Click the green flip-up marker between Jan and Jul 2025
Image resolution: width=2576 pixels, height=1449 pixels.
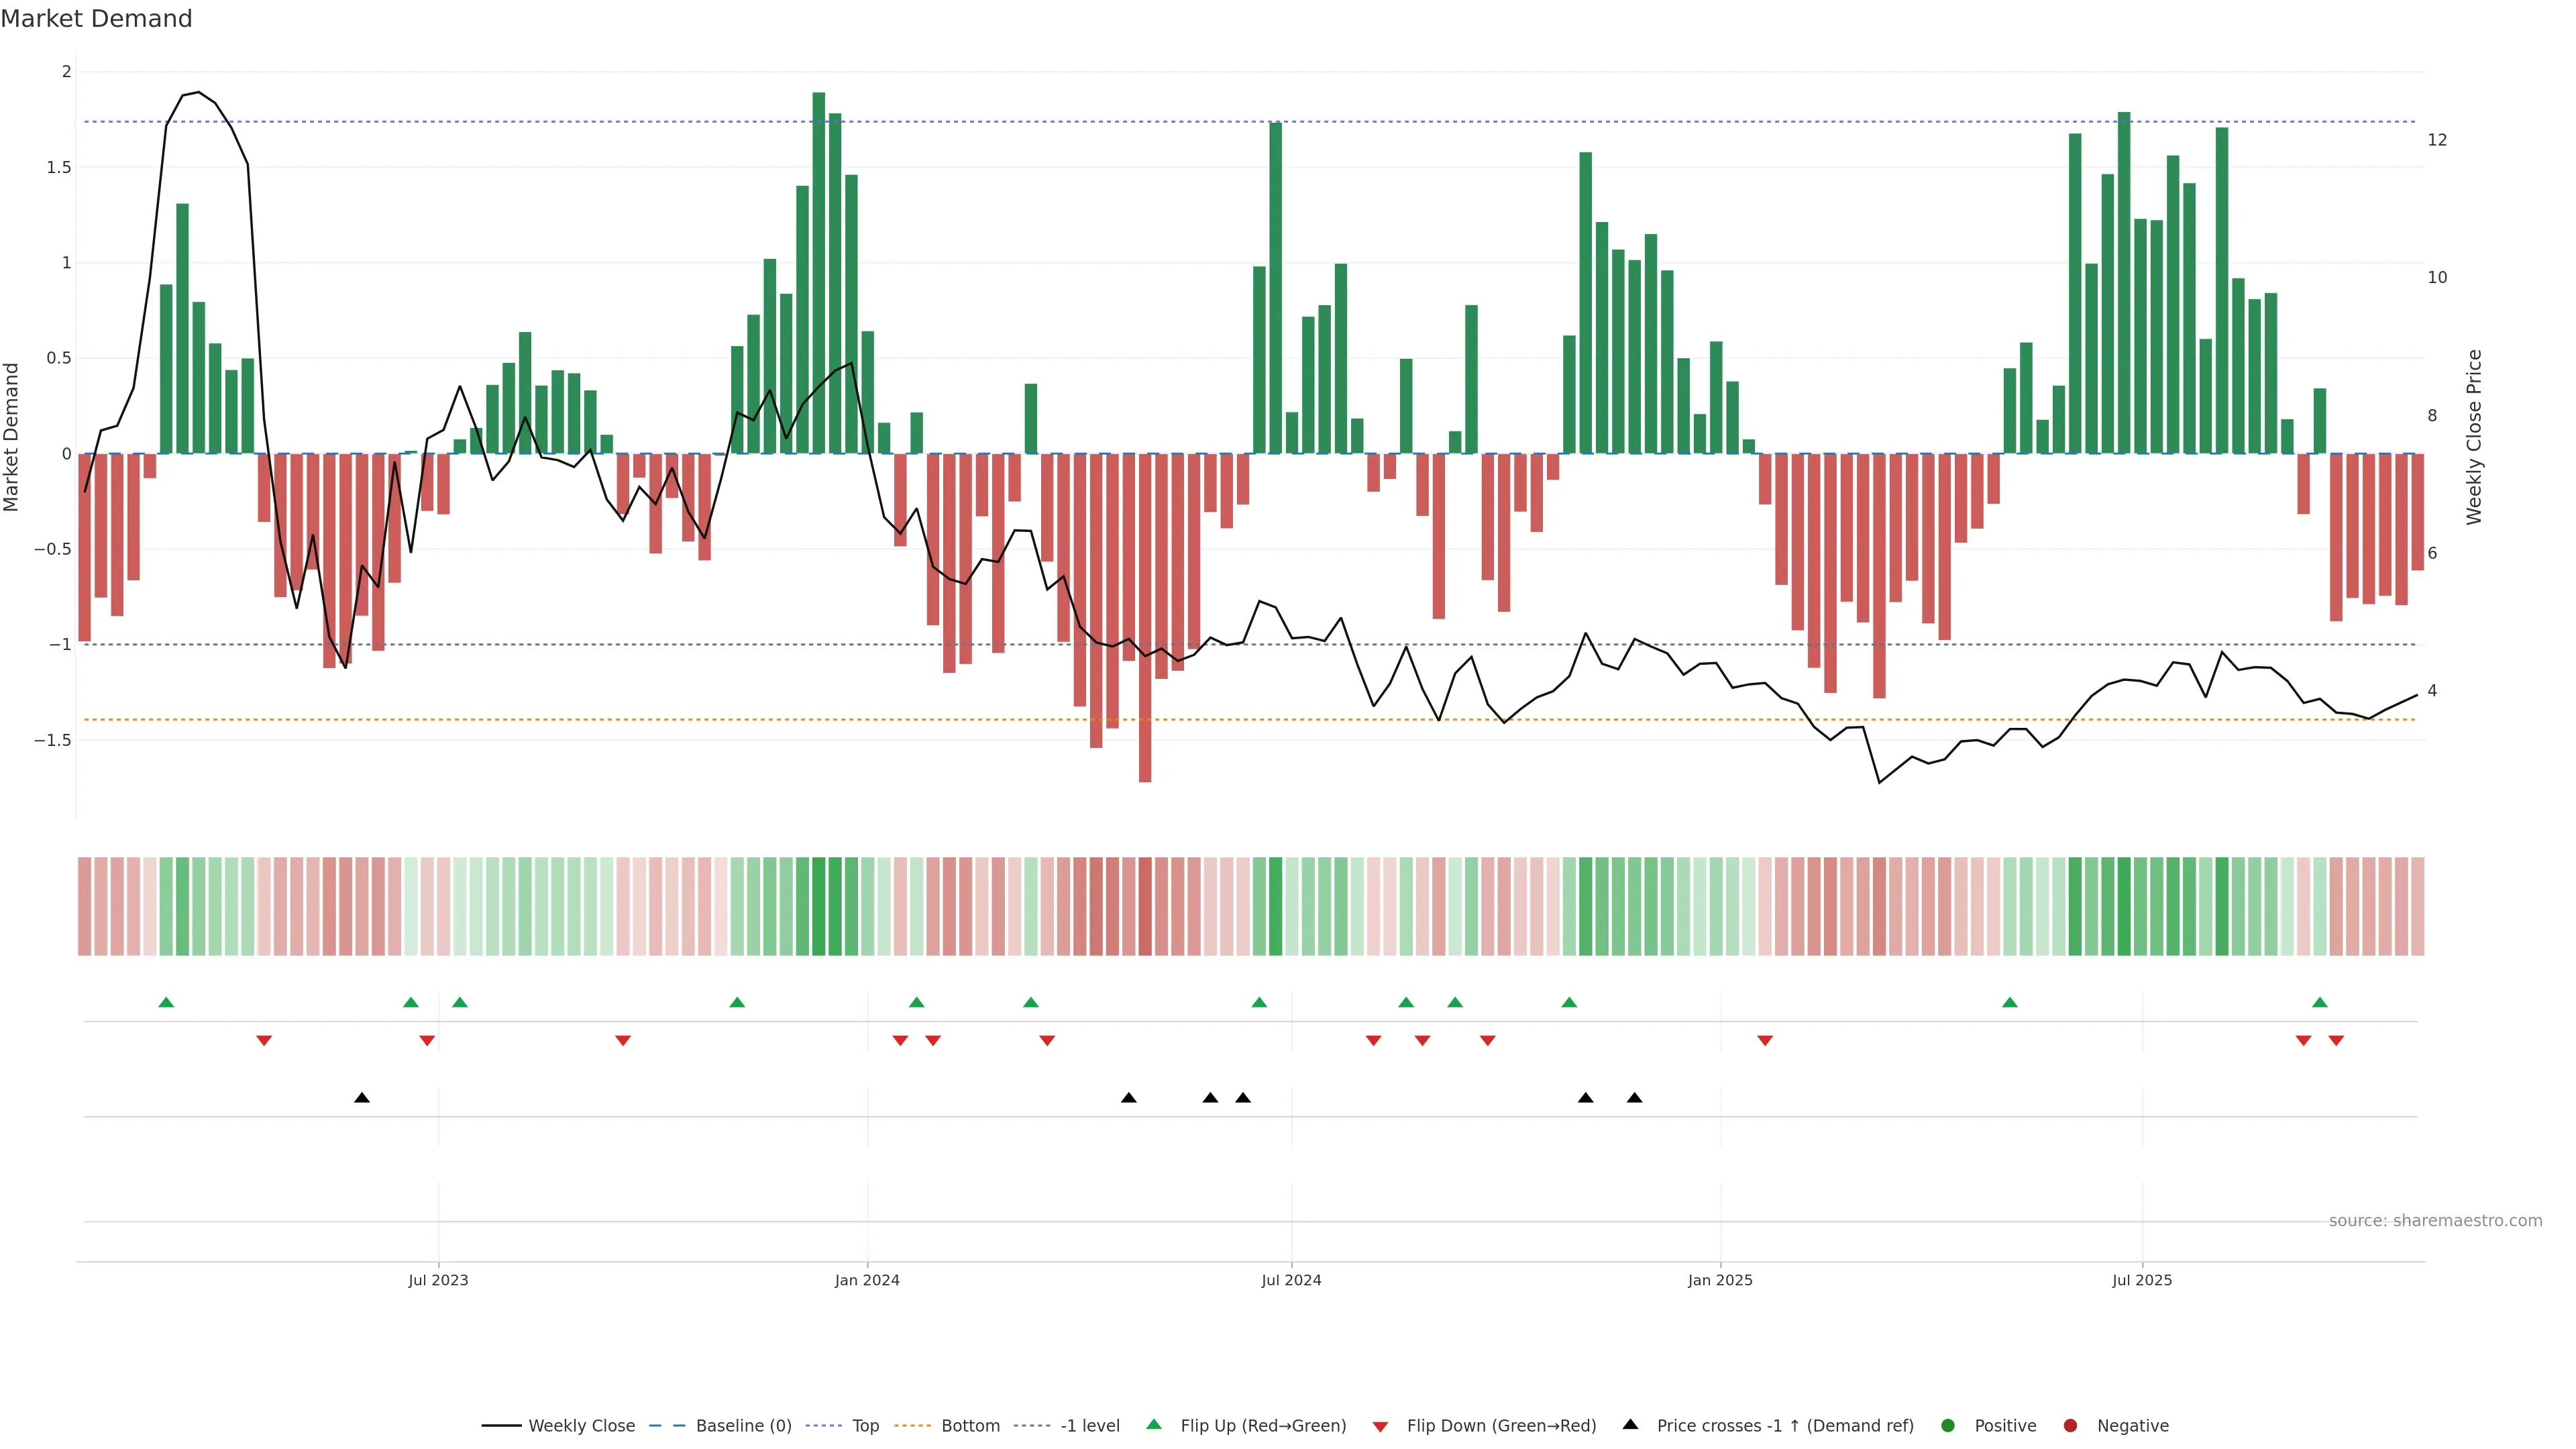pyautogui.click(x=2010, y=1002)
